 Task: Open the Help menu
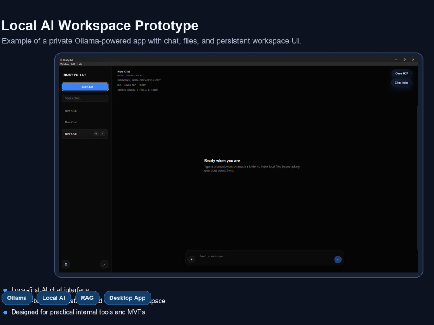80,64
